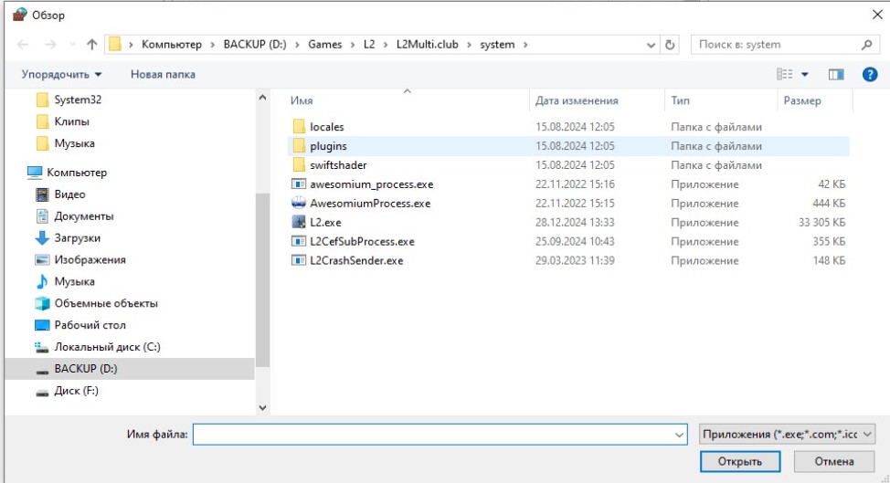This screenshot has height=483, width=890.
Task: Select the Загрузки folder in sidebar
Action: (x=76, y=238)
